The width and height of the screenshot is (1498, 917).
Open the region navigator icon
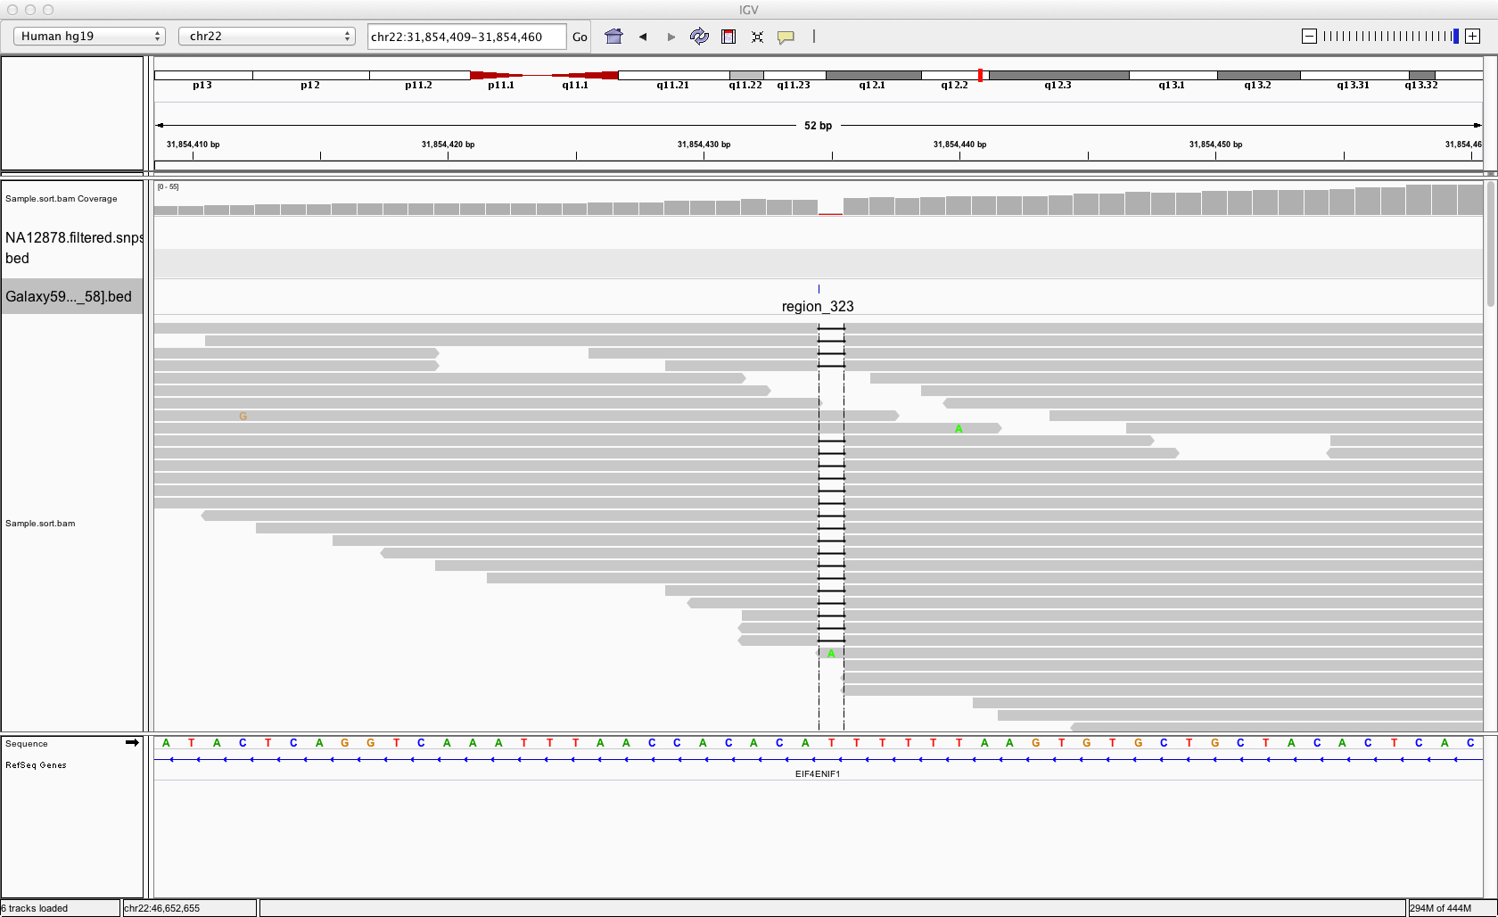click(728, 37)
